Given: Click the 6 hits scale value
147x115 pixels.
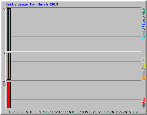Looking at the screenshot, I should [4, 9].
